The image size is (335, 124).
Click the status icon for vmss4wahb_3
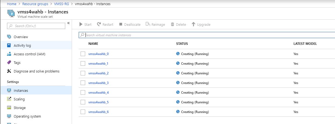[x=178, y=83]
